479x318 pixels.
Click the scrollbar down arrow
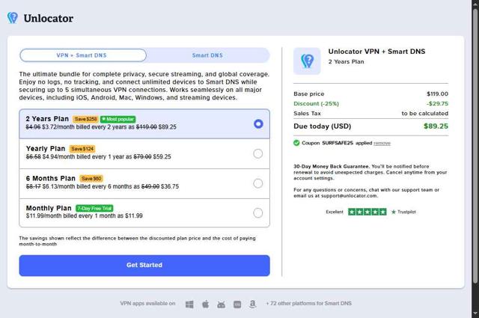pos(475,314)
